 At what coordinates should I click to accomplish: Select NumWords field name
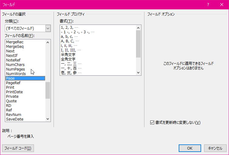[25, 74]
